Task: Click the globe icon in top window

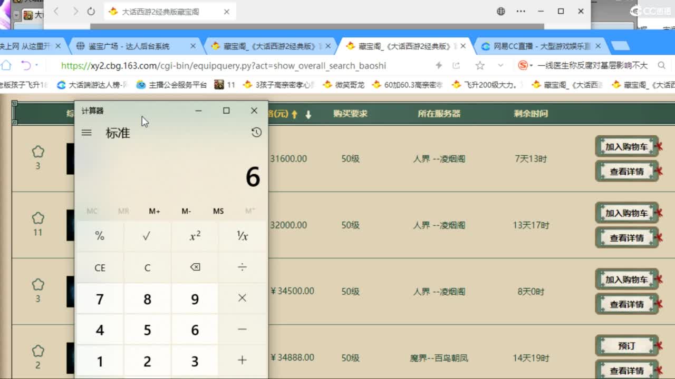Action: click(x=501, y=11)
